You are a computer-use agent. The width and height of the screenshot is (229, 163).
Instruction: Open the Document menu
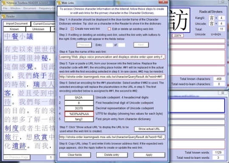click(30, 8)
